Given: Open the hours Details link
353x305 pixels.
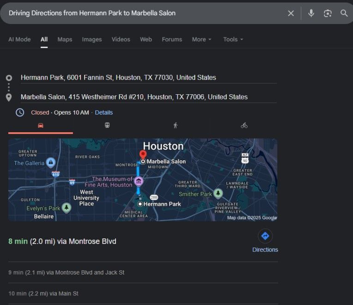Looking at the screenshot, I should click(x=104, y=113).
